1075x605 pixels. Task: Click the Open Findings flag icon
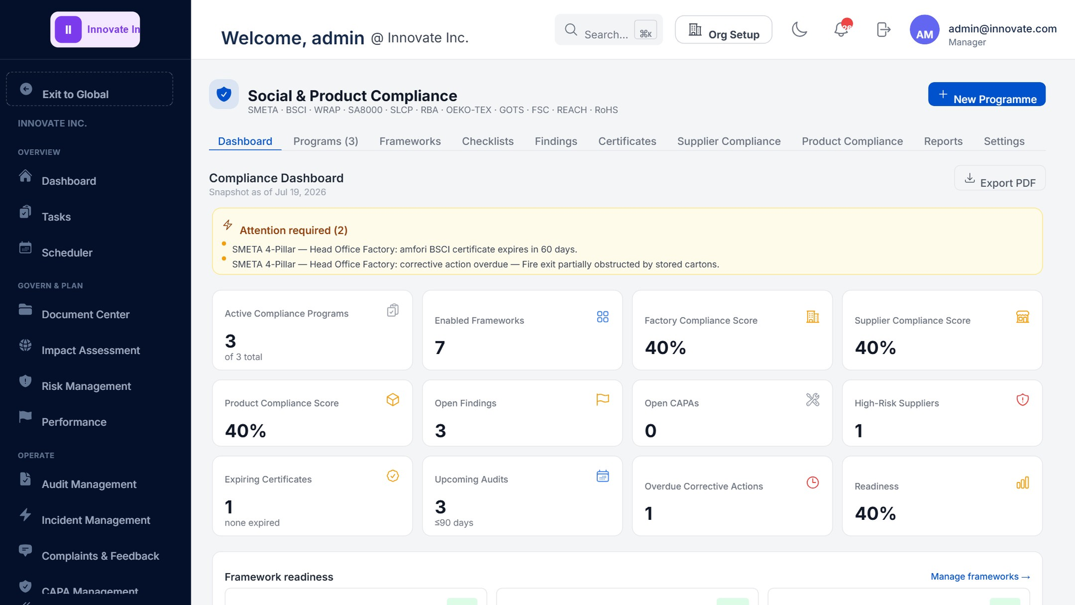coord(602,399)
